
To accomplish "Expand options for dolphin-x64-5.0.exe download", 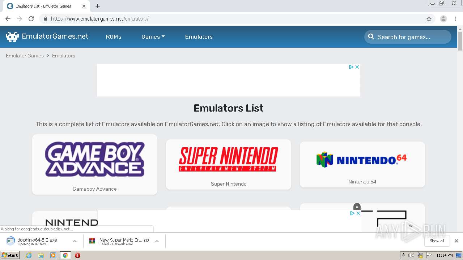I will (75, 241).
